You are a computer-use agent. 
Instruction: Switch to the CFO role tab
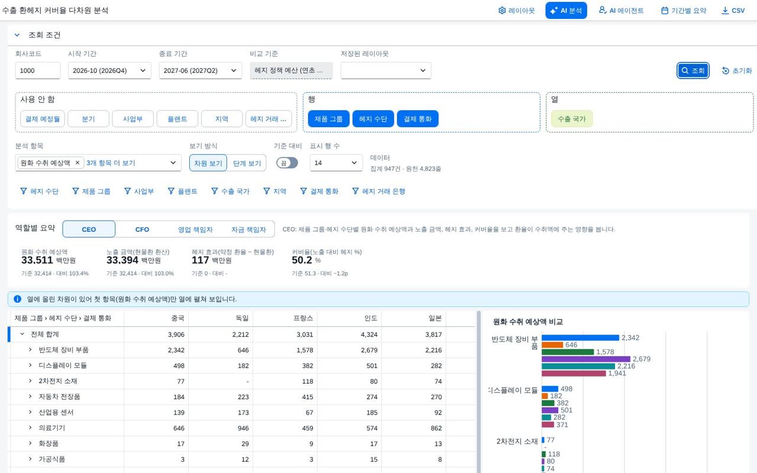click(142, 229)
